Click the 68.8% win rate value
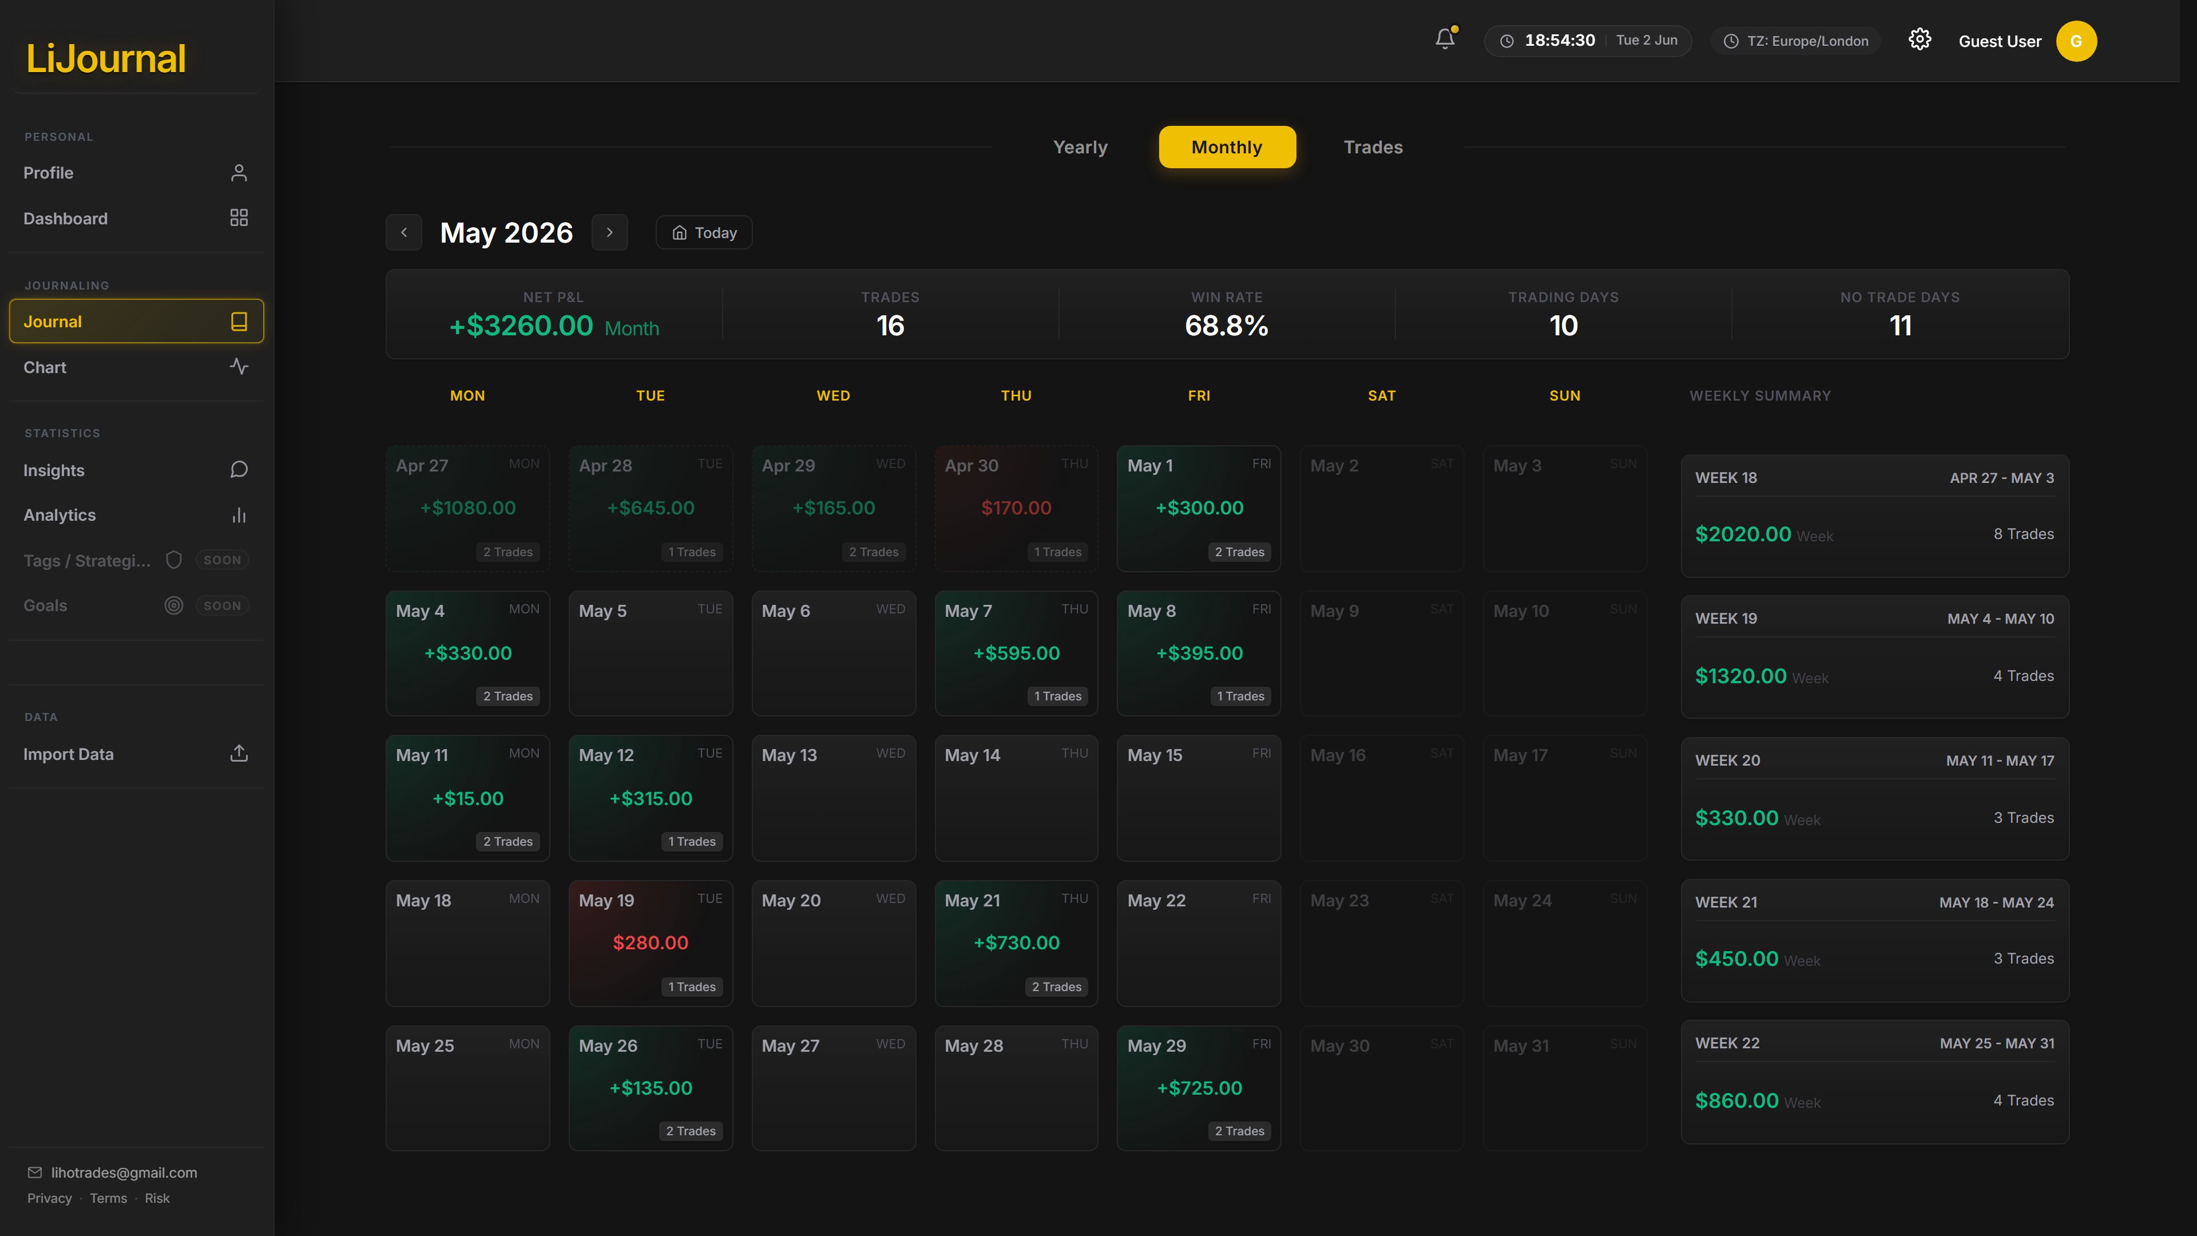Screen dimensions: 2197x1236 coord(1227,326)
